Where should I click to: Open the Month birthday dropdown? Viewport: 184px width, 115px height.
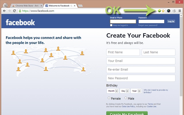(x=113, y=91)
